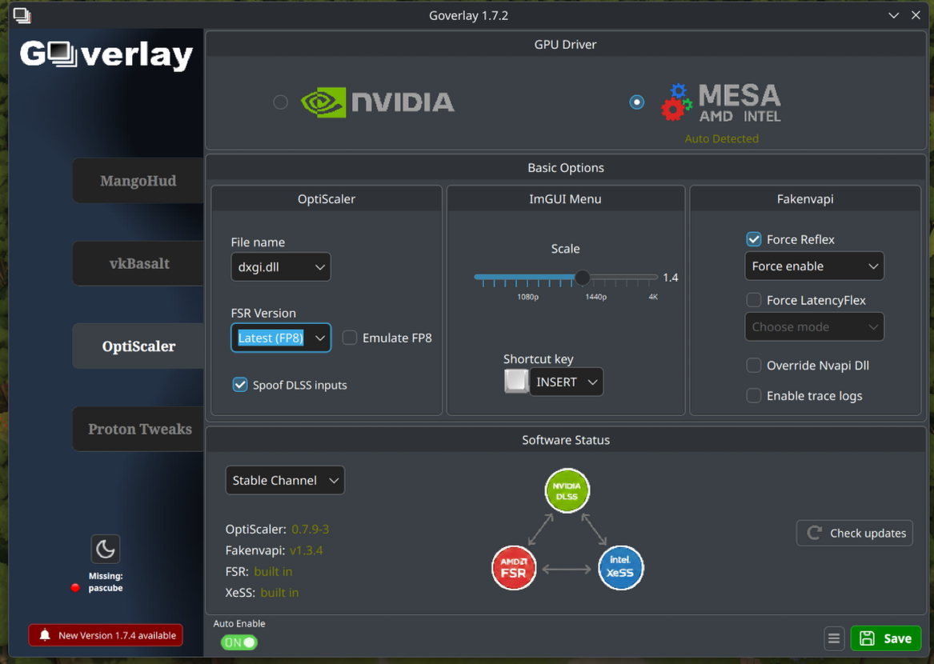This screenshot has width=934, height=664.
Task: Open the INSERT shortcut key dropdown
Action: (566, 382)
